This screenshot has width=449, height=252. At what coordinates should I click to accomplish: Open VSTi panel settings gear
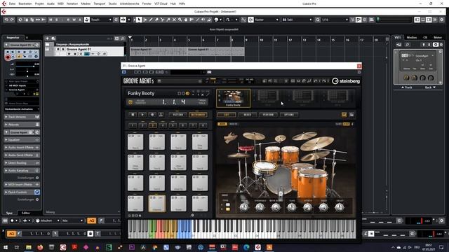441,45
